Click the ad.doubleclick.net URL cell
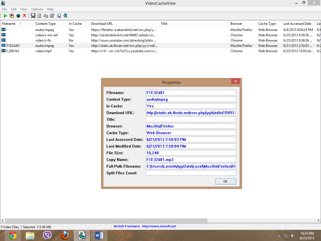Viewport: 321px width, 241px height. pos(123,35)
